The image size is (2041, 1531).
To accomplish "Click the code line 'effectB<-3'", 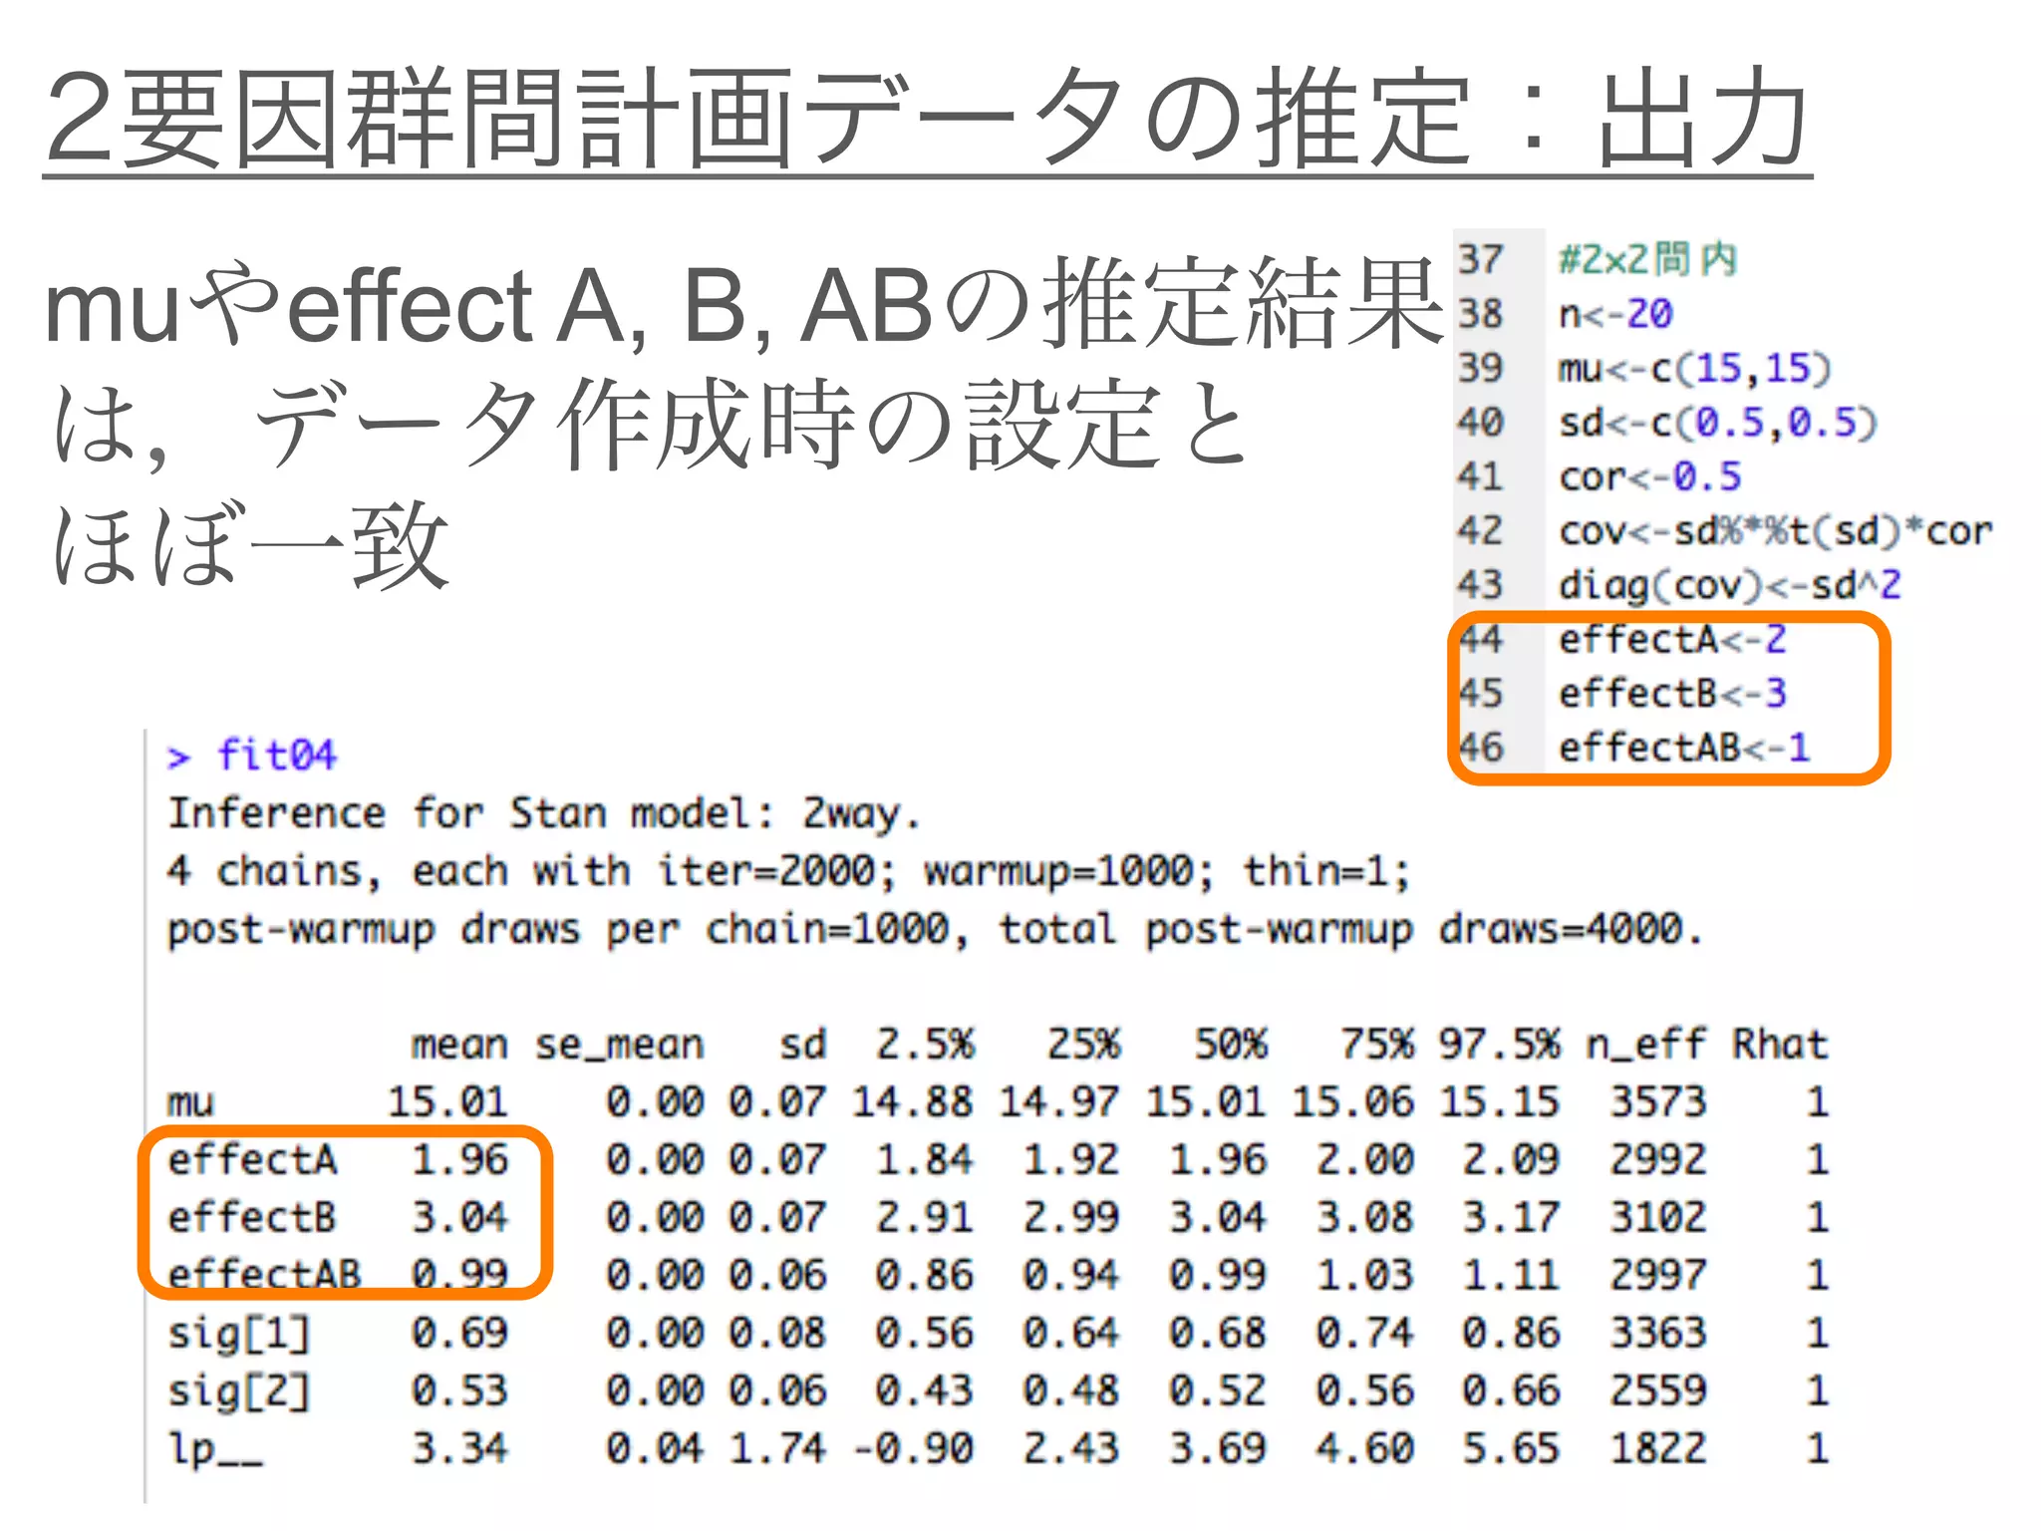I will pos(1672,693).
